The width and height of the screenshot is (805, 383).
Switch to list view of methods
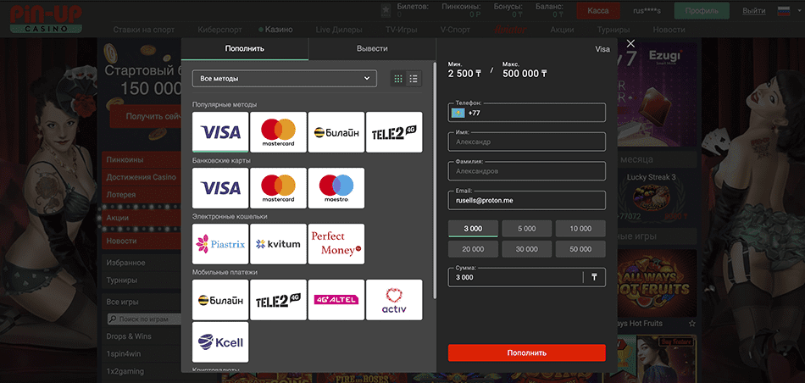point(414,79)
